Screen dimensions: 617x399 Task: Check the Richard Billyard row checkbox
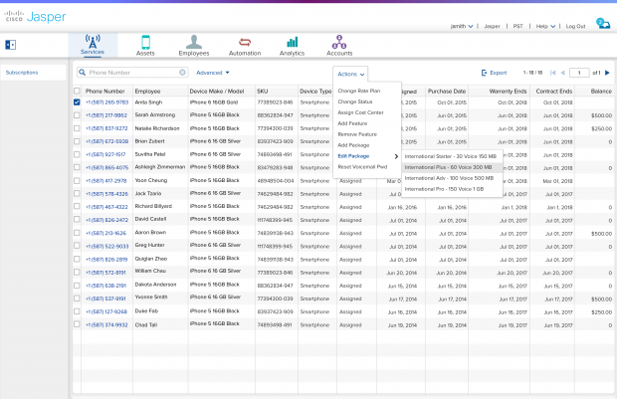pos(77,207)
